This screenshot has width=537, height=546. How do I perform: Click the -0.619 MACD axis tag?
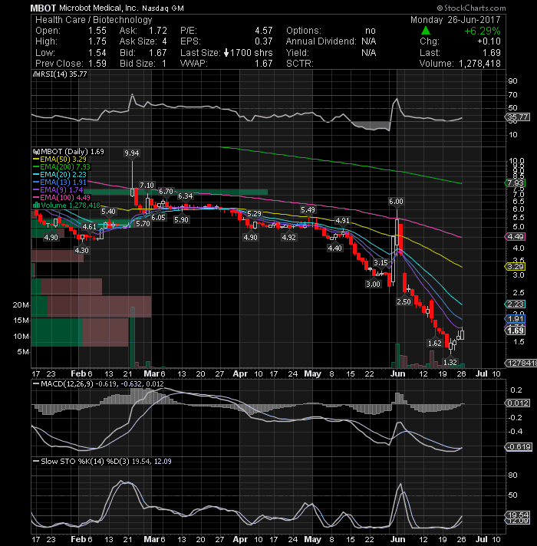click(x=519, y=446)
